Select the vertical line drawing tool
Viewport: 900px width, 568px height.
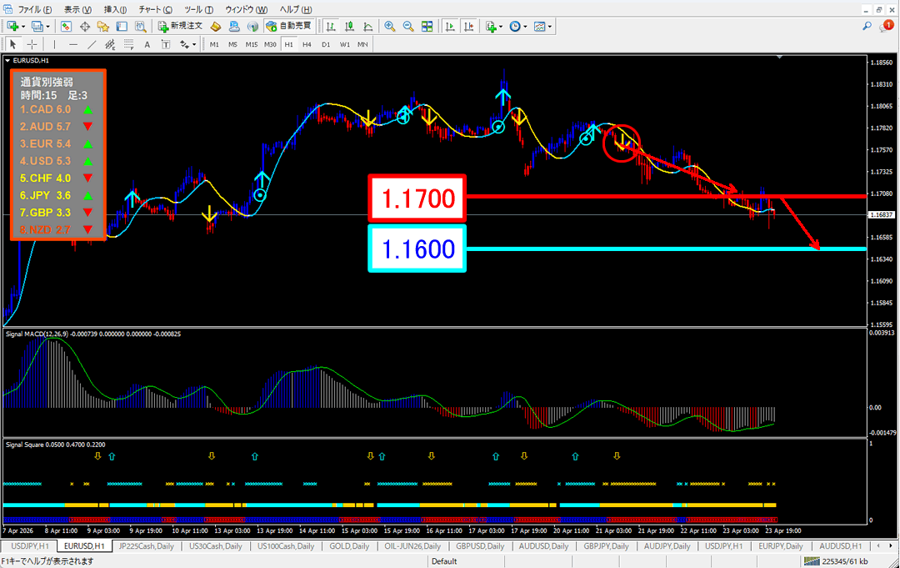tap(55, 44)
